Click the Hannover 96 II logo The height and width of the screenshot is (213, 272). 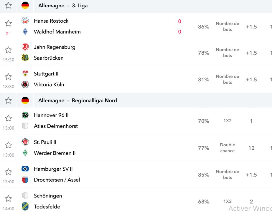(25, 115)
